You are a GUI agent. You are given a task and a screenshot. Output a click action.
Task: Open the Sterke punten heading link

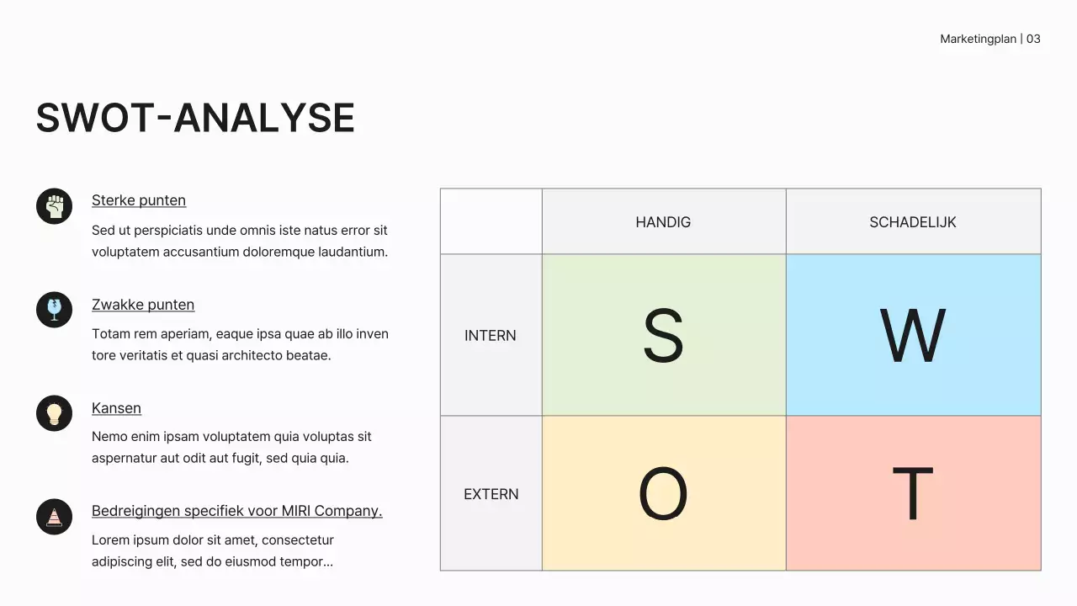pos(139,200)
